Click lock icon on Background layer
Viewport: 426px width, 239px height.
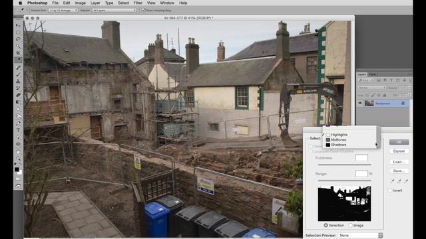pos(403,104)
